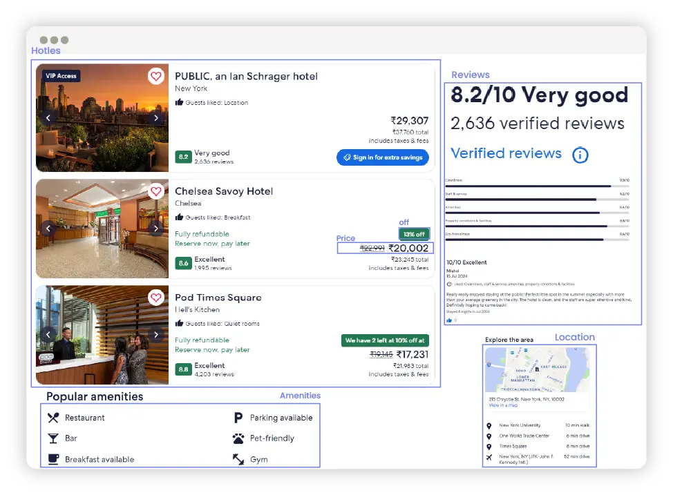The height and width of the screenshot is (495, 673).
Task: Show previous photo of PUBLIC hotel
Action: [48, 118]
